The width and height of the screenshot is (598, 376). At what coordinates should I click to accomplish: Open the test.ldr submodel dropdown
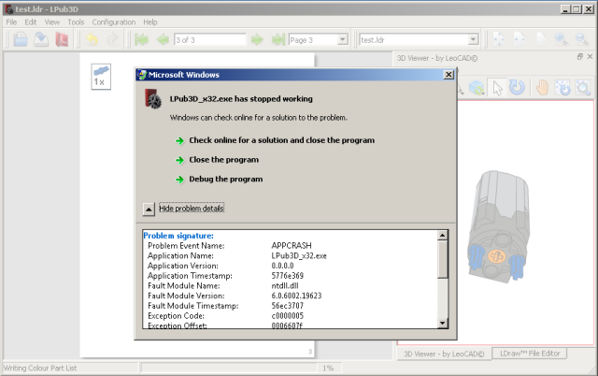point(473,39)
